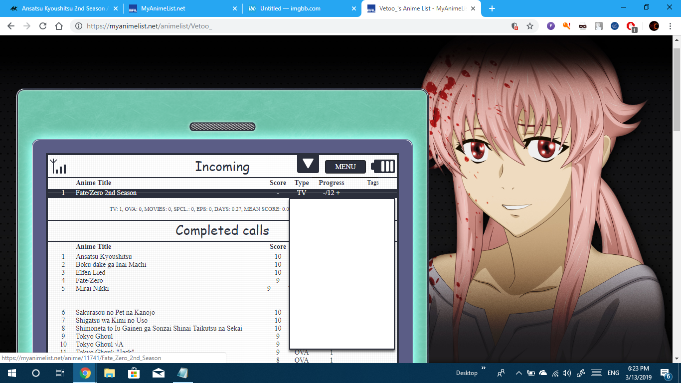Open the Boku dake ga Inai Machi link
The height and width of the screenshot is (383, 681).
pyautogui.click(x=111, y=264)
